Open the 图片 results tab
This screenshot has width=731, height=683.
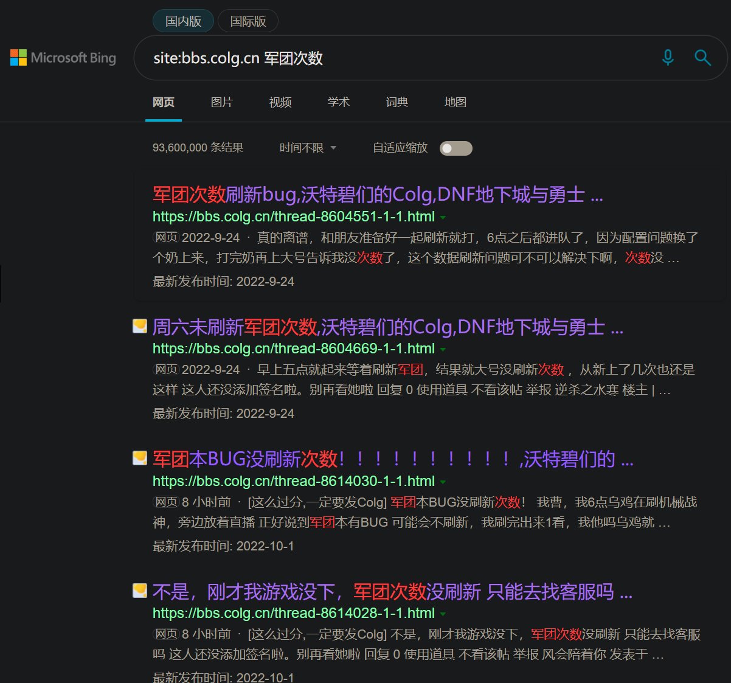coord(222,102)
